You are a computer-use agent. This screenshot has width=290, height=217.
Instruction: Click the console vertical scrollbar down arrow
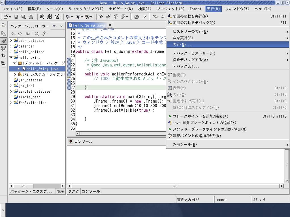[287, 181]
